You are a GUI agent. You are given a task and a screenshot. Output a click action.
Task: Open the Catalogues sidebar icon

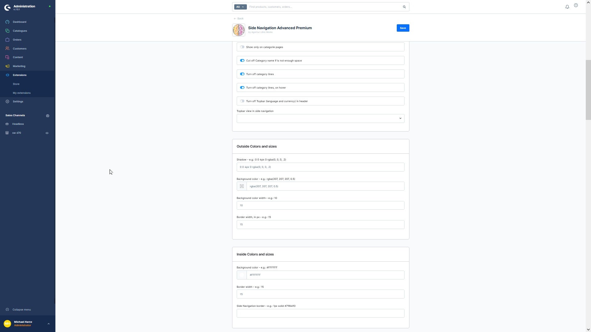(x=7, y=31)
